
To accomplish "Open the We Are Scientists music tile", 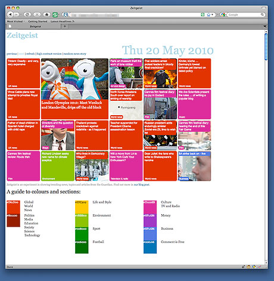I will click(x=194, y=104).
